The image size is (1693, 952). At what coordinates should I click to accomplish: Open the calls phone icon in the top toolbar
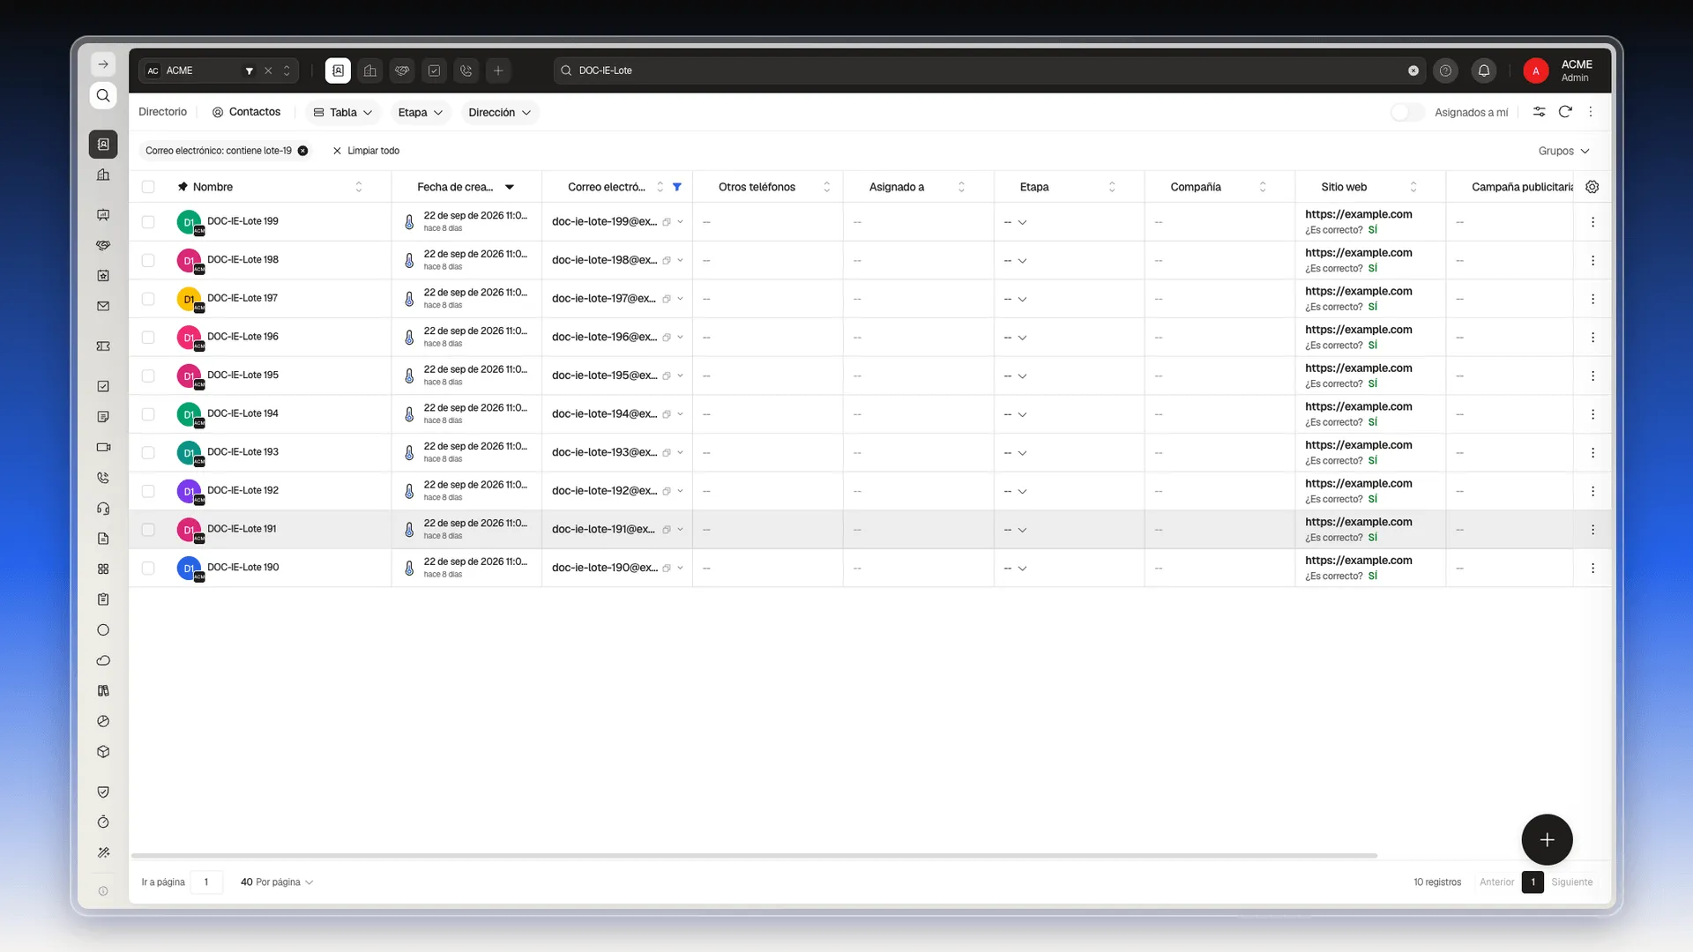point(466,71)
